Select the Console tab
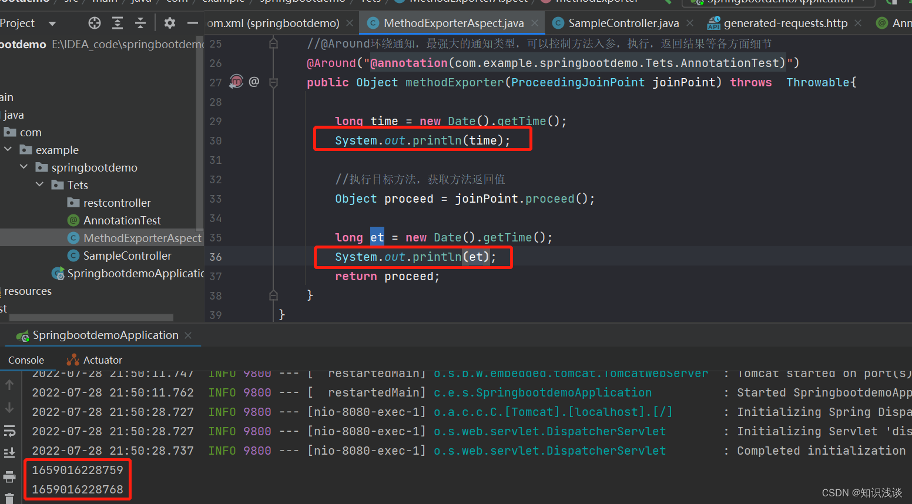912x504 pixels. coord(26,360)
